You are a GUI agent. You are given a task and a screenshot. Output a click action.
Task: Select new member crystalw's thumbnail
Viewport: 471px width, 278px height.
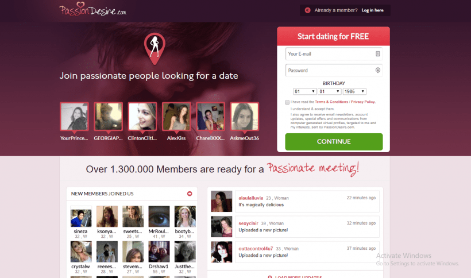point(81,252)
